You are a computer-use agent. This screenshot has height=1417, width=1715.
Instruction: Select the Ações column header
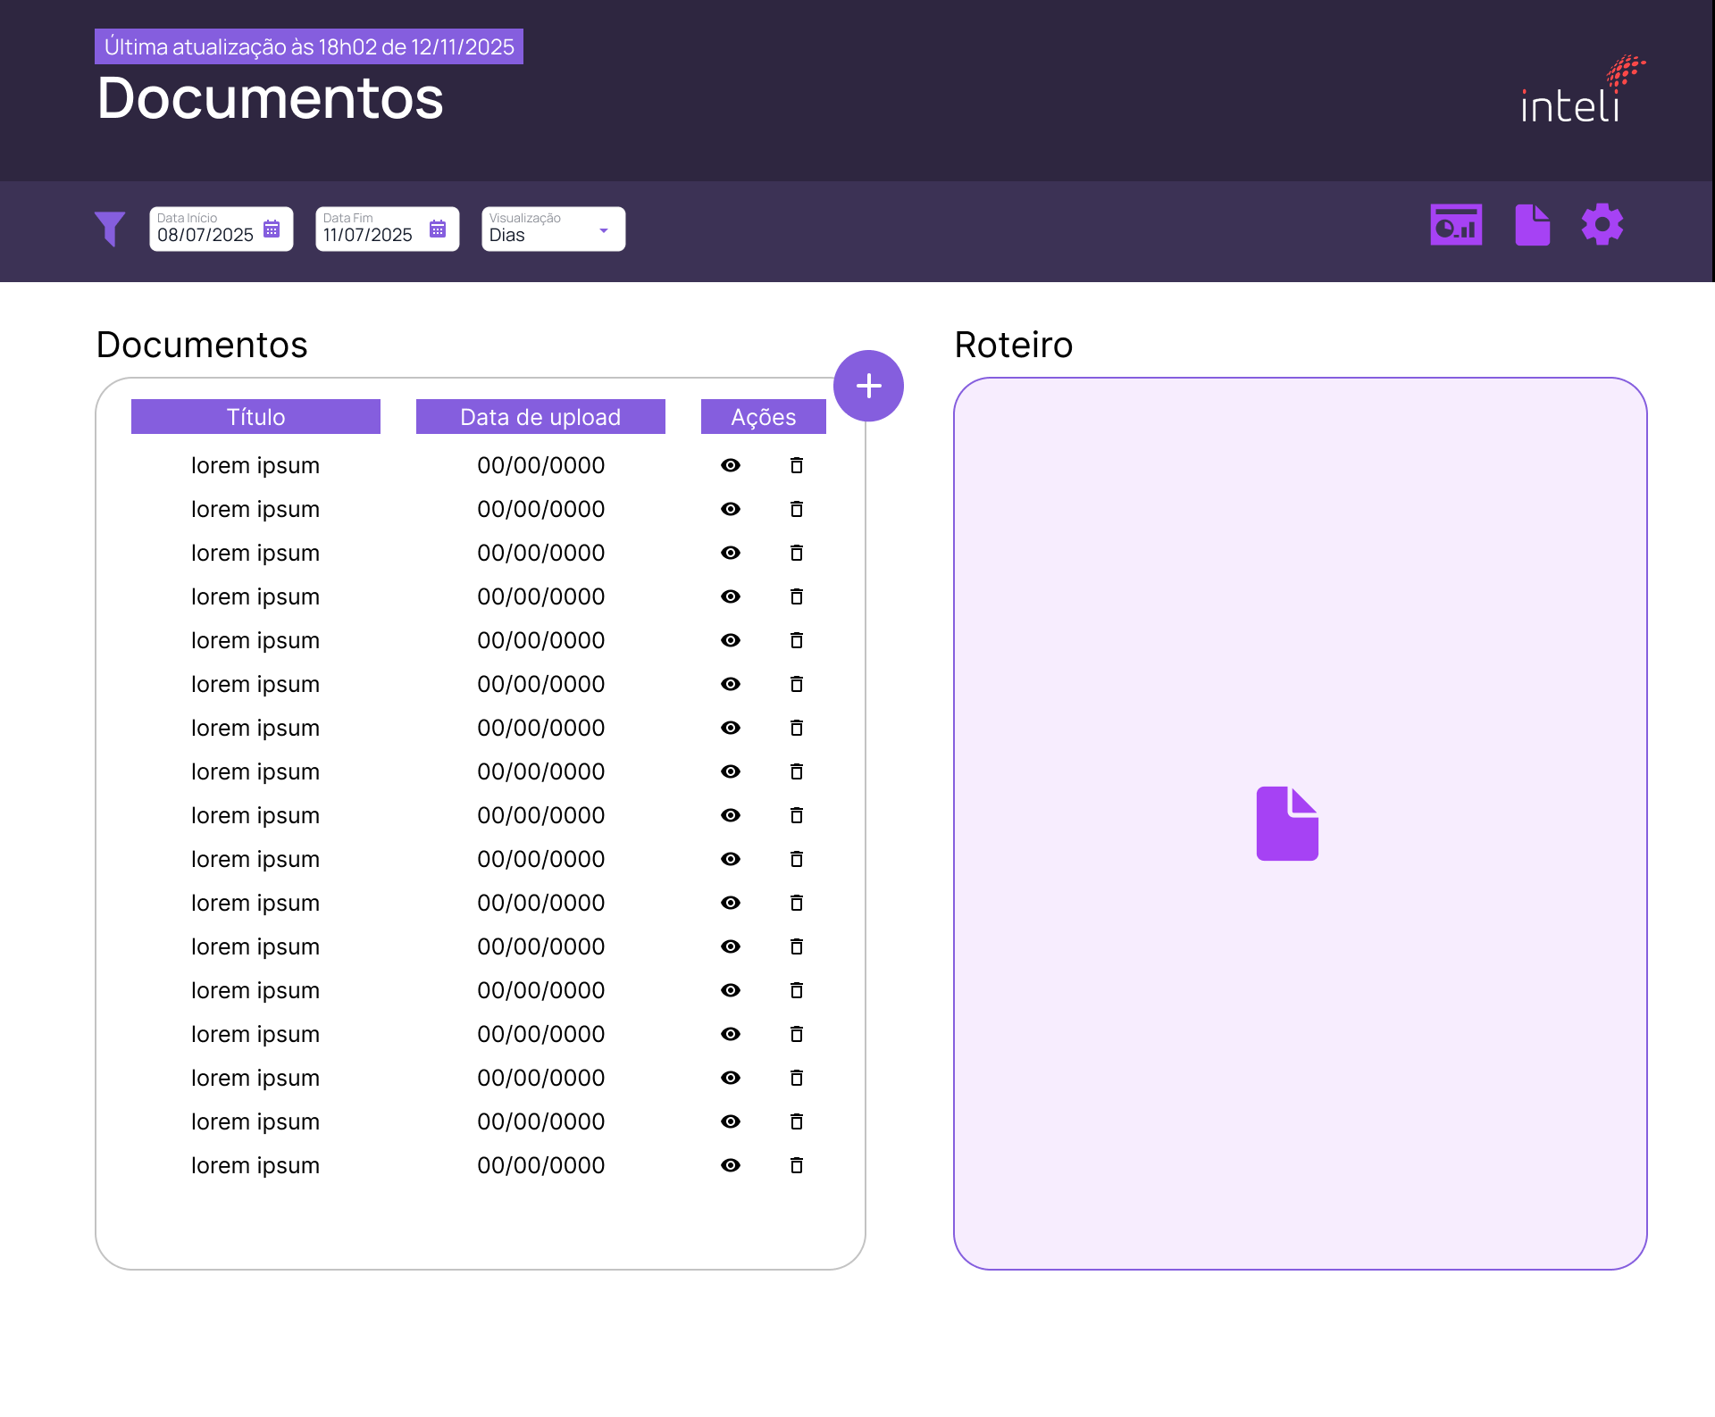tap(763, 416)
